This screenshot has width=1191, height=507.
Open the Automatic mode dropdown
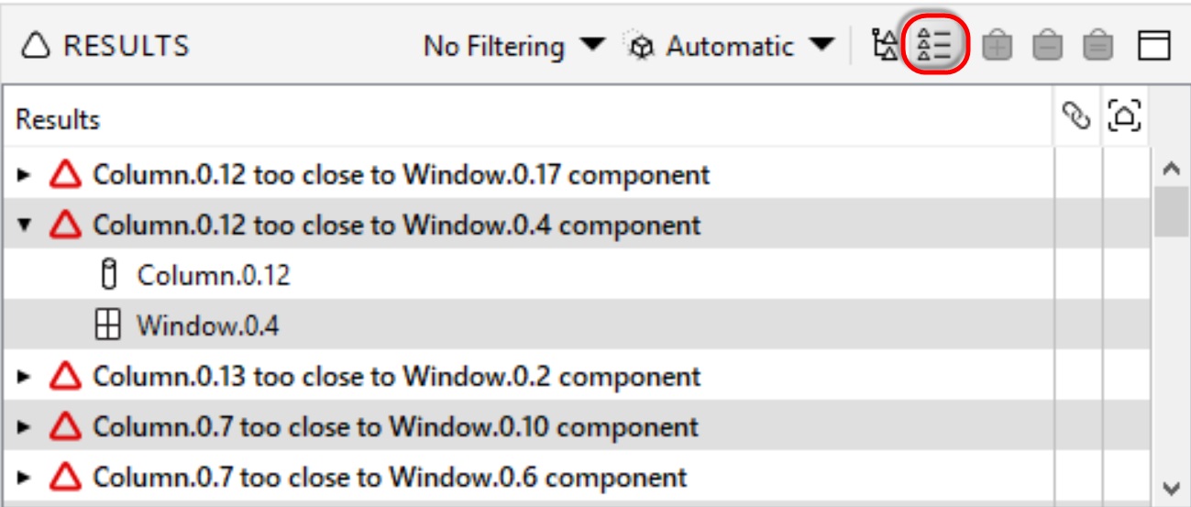[731, 45]
